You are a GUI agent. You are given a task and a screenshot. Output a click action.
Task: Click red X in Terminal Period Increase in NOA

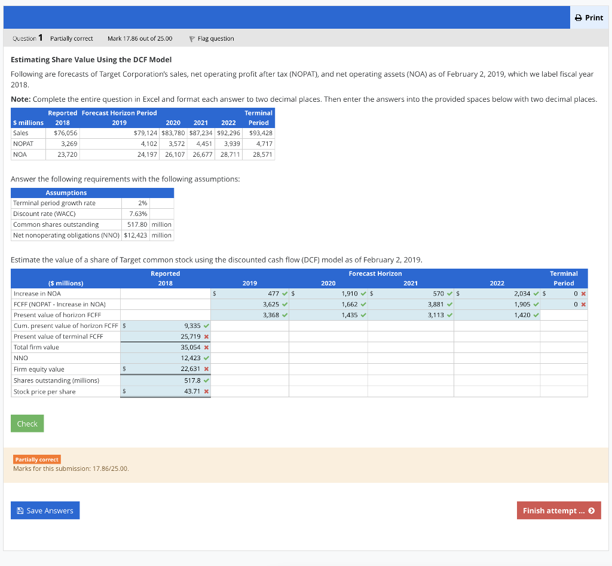point(583,294)
